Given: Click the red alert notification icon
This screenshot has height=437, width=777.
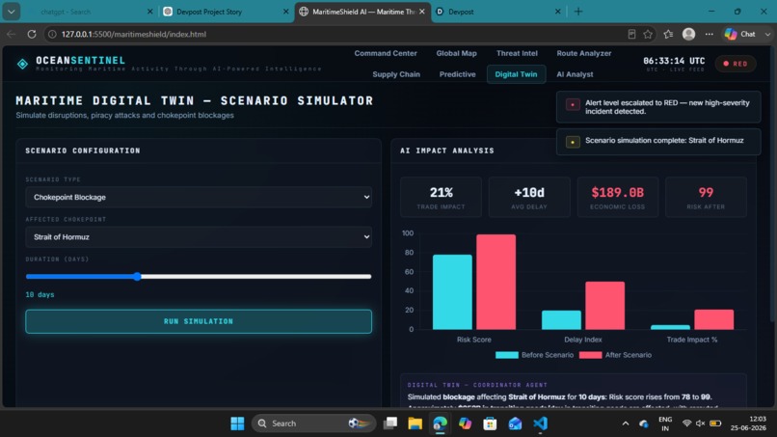Looking at the screenshot, I should tap(573, 104).
